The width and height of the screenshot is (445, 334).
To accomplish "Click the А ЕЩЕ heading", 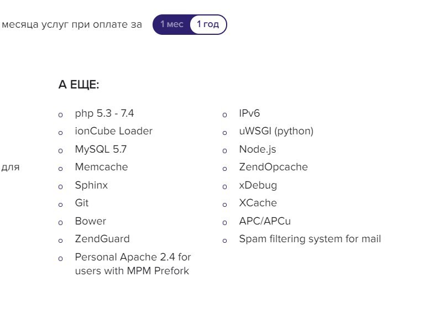I will [x=78, y=85].
